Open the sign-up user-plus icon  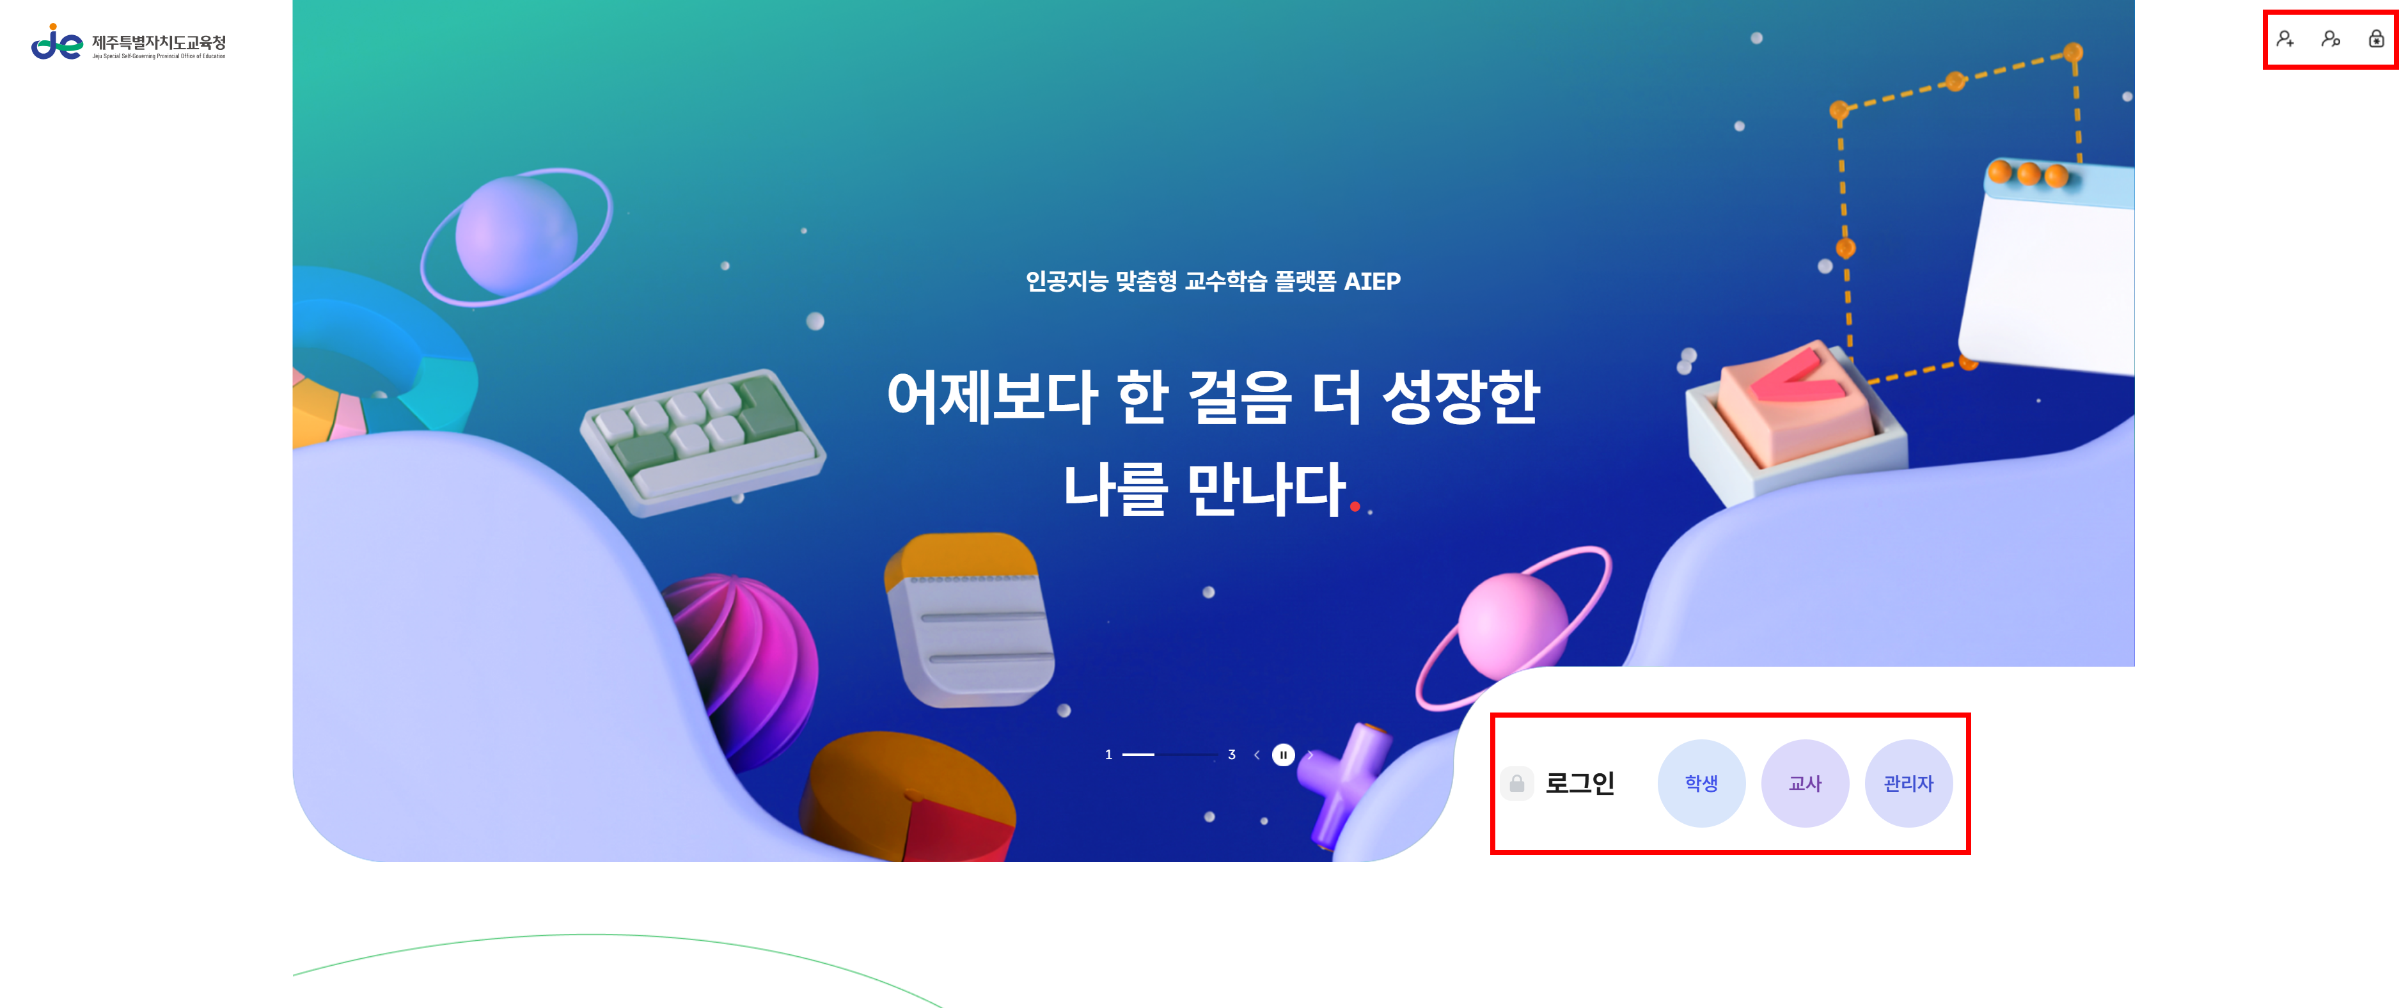(2285, 38)
